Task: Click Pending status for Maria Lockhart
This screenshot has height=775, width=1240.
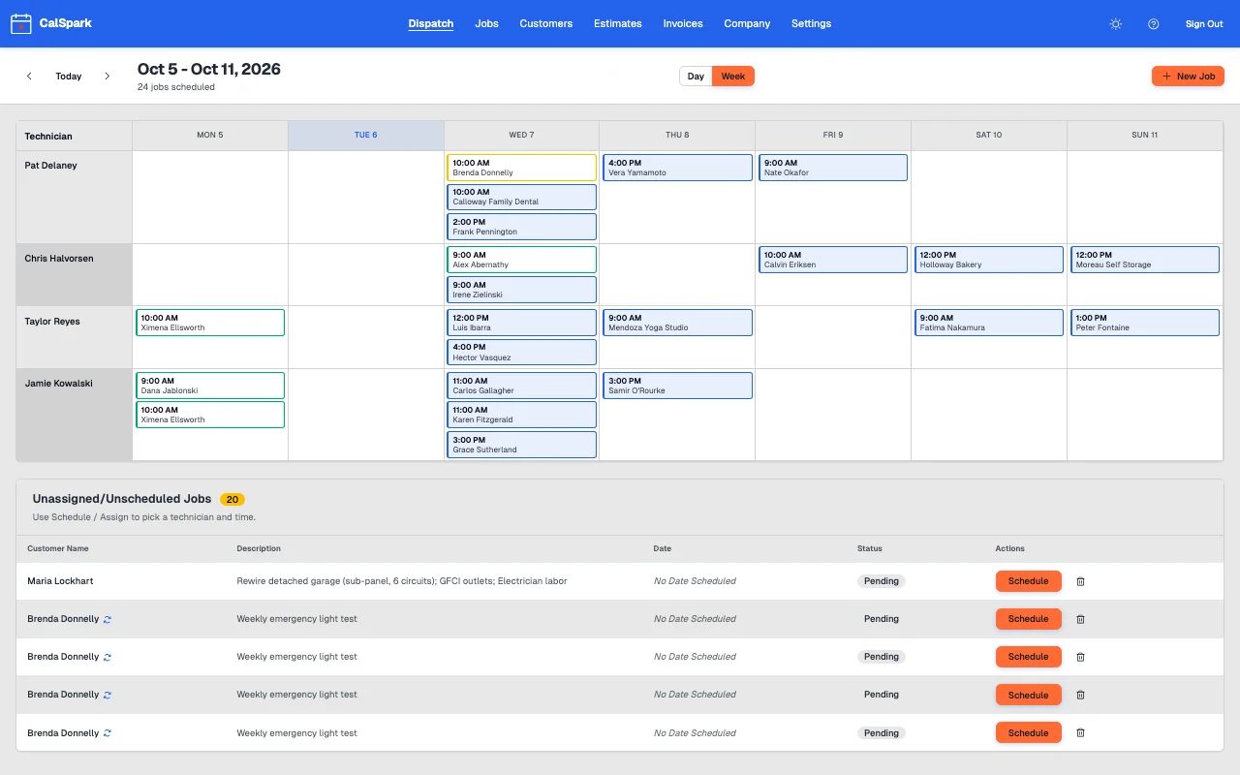Action: 882,581
